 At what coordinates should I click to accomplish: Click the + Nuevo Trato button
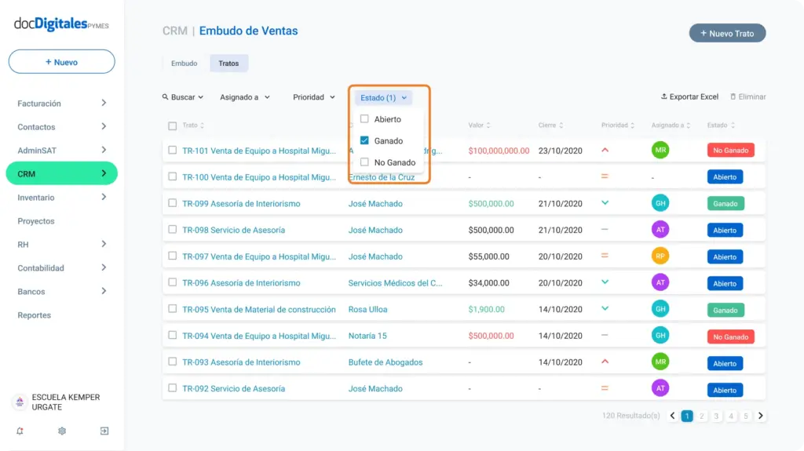727,33
